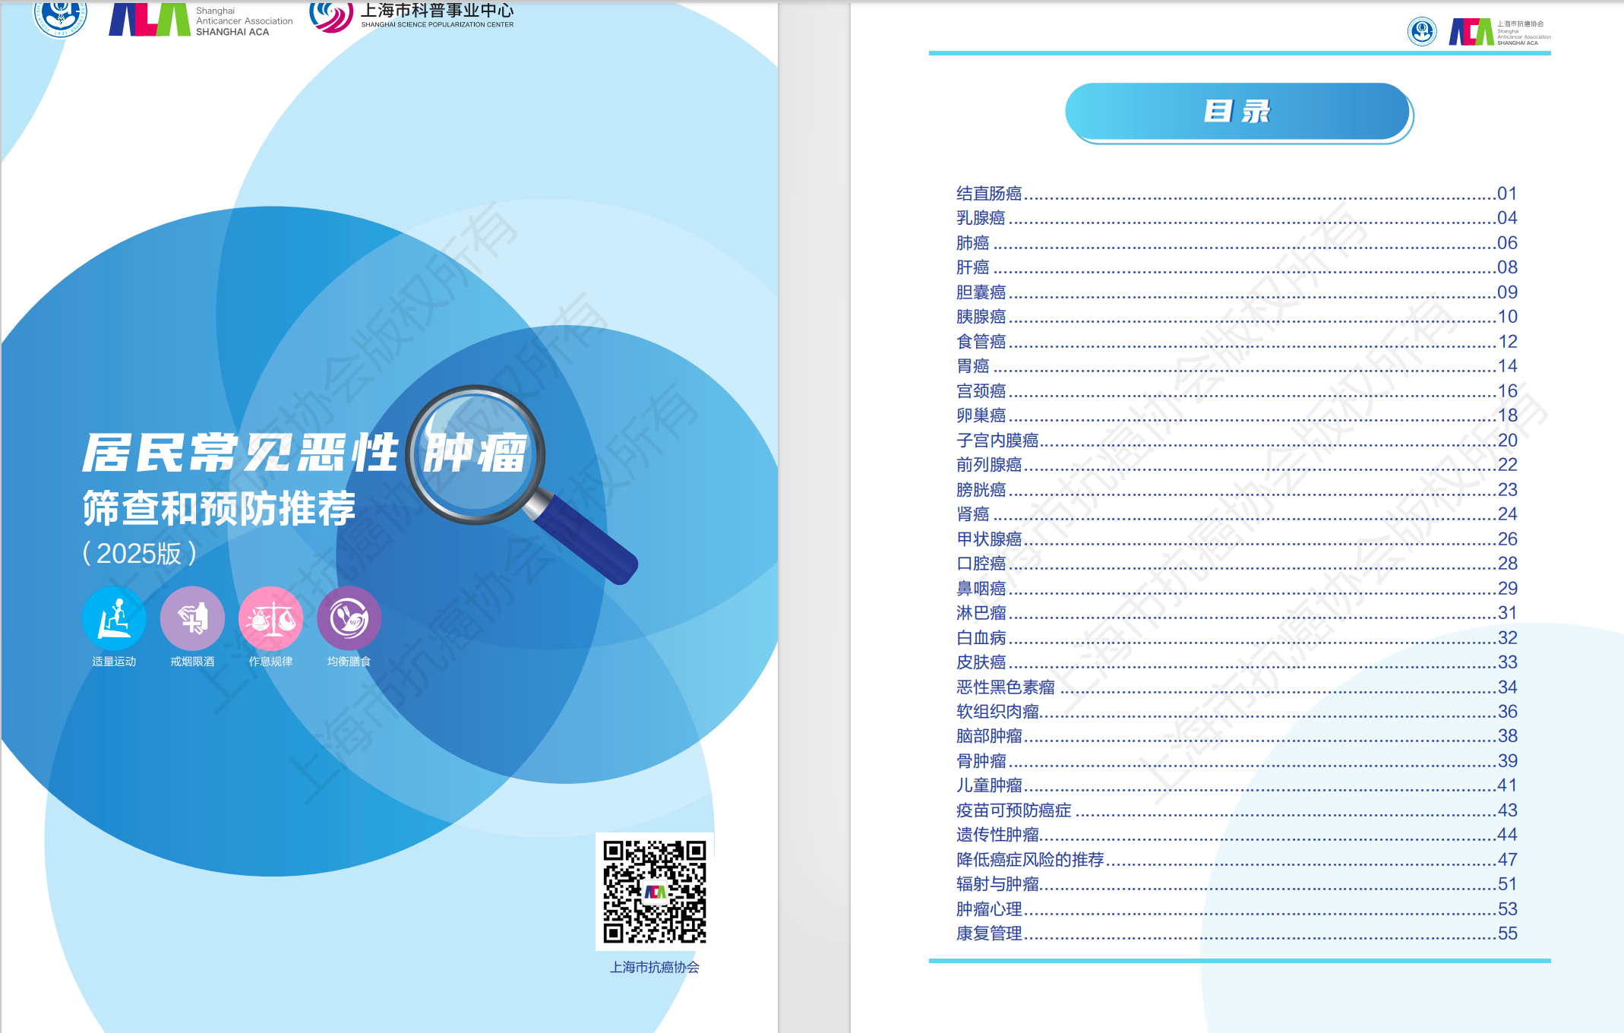Select the 前列腺癌 contents row
Screen dimensions: 1624x1033
(1237, 465)
